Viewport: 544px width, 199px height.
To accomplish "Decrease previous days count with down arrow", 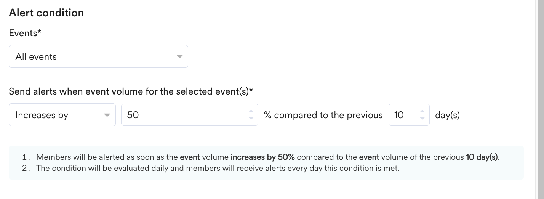I will coord(422,118).
